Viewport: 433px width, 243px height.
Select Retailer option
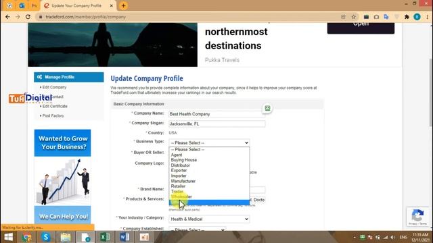point(209,186)
